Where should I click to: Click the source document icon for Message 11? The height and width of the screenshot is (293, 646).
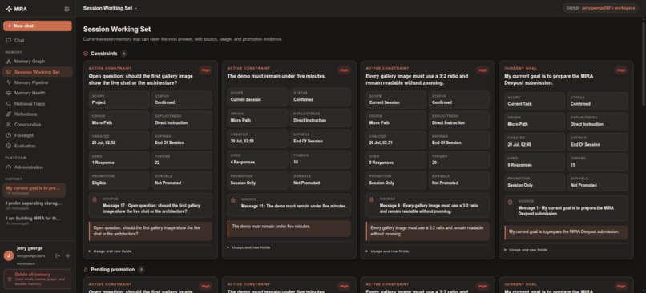(x=233, y=200)
